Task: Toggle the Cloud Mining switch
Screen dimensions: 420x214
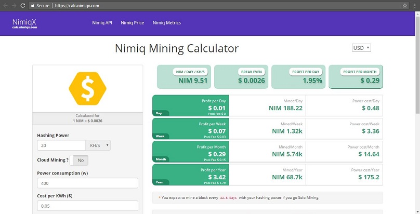Action: click(79, 160)
